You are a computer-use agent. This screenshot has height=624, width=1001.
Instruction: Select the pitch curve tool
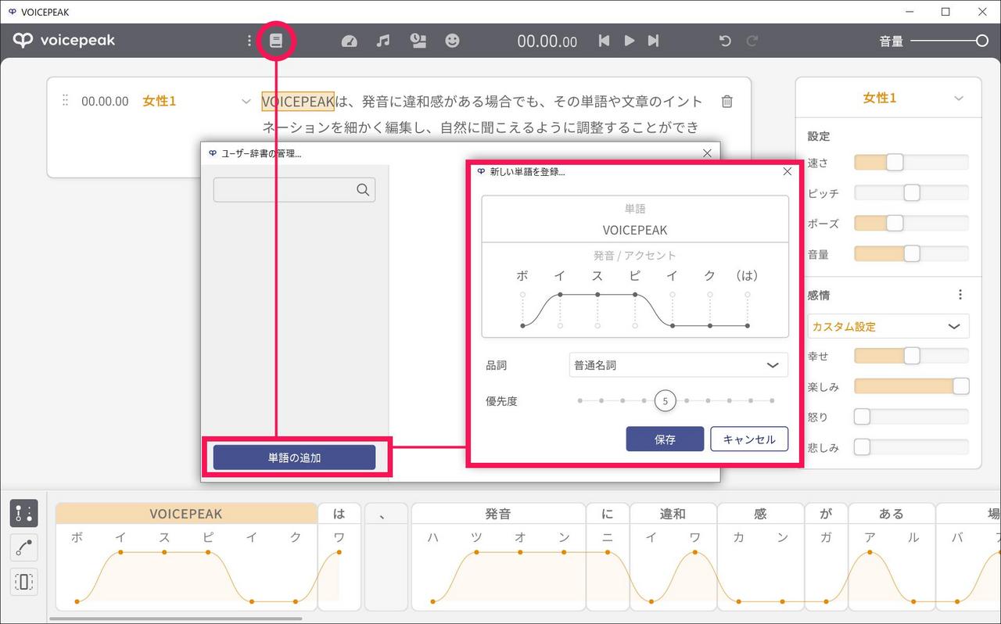[23, 548]
